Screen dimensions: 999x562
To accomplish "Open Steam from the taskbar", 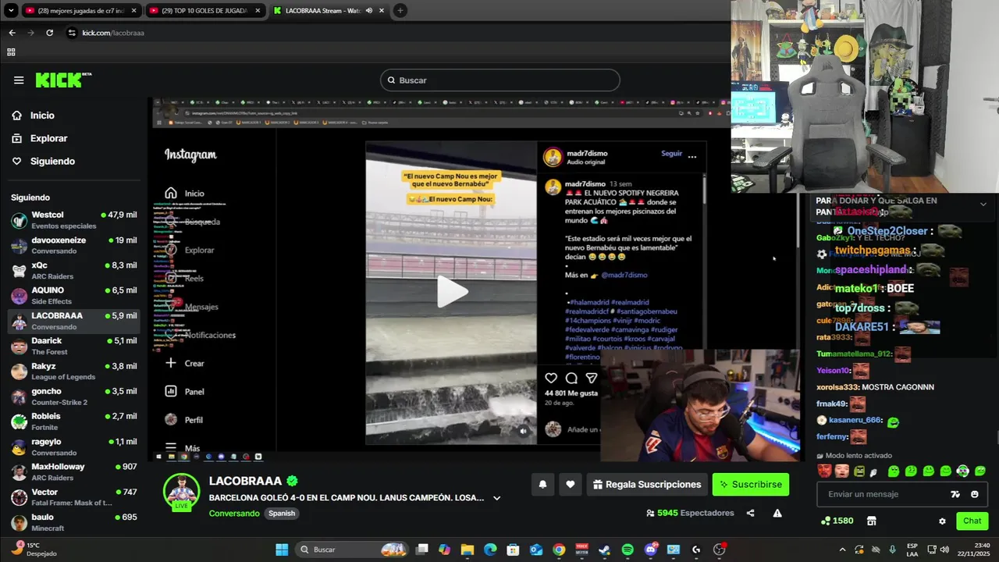I will 605,550.
